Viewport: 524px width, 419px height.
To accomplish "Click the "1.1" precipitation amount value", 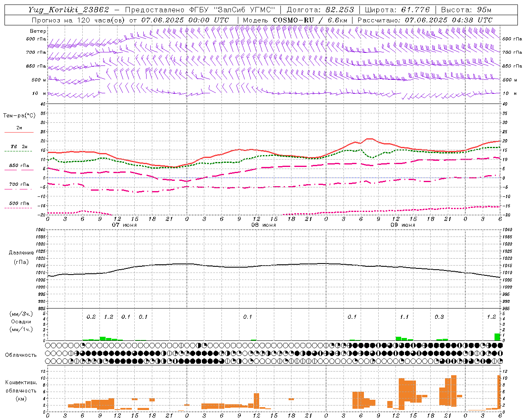I will click(x=404, y=317).
